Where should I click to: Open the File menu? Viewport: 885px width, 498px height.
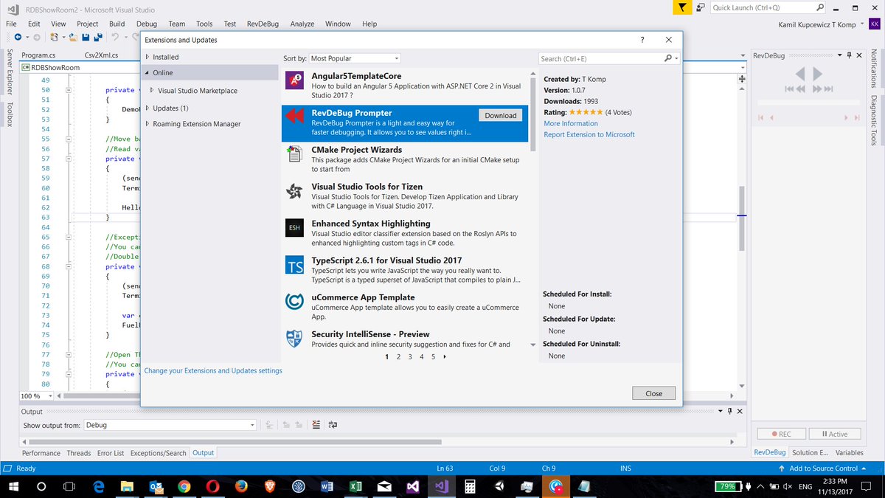coord(11,24)
